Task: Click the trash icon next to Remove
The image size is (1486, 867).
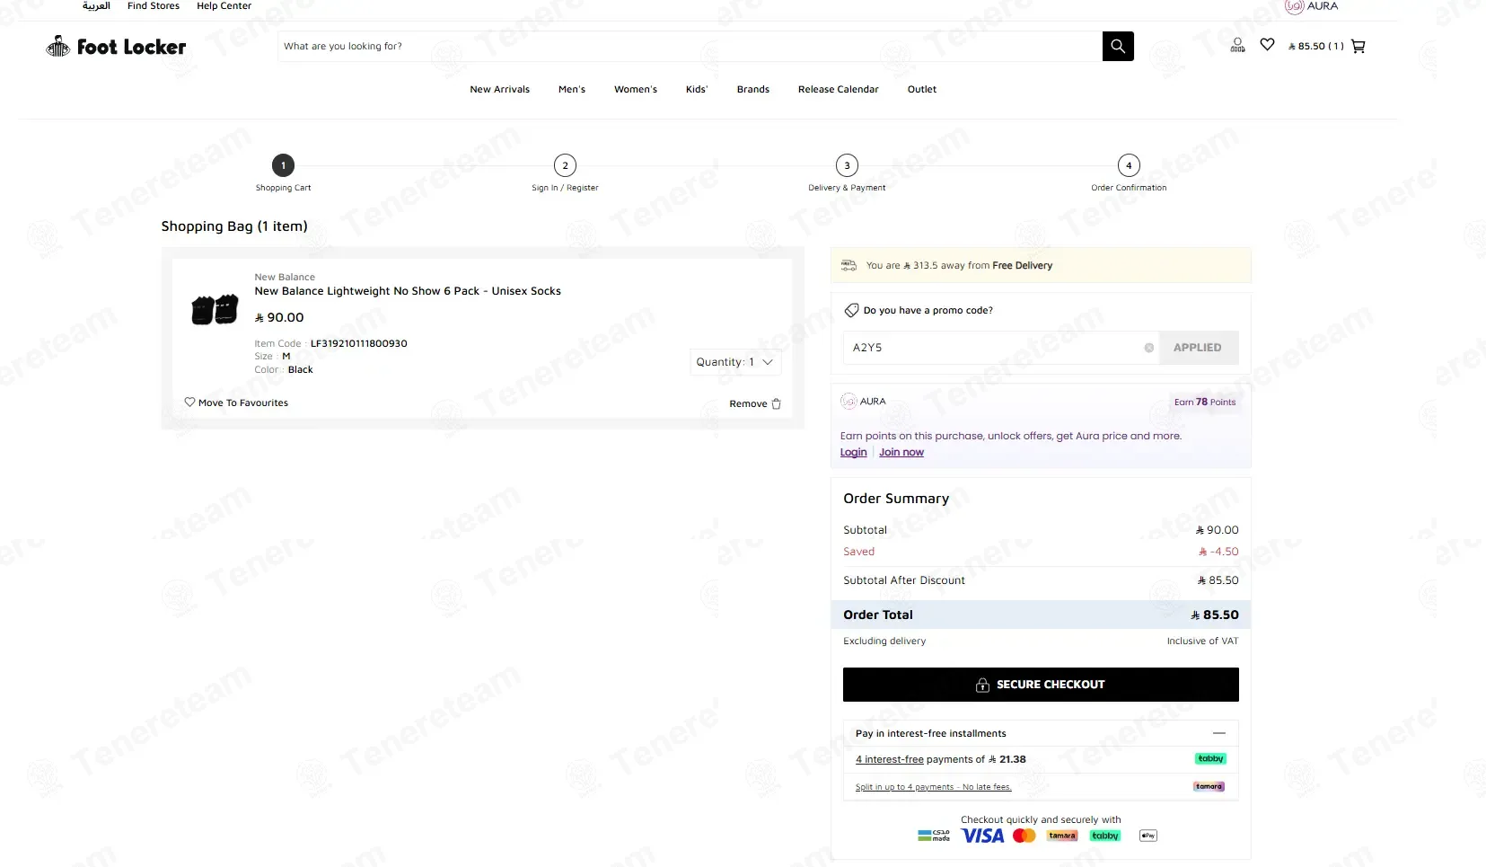Action: coord(777,404)
